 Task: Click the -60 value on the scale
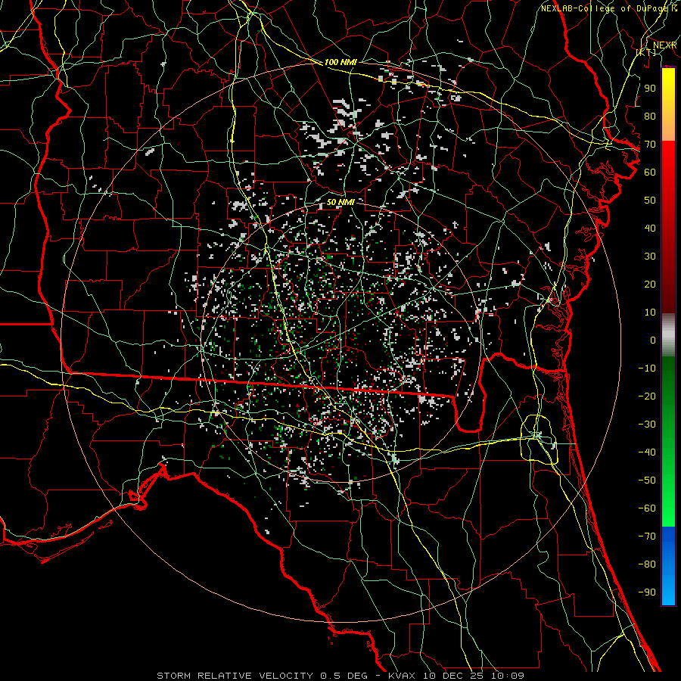pos(647,508)
